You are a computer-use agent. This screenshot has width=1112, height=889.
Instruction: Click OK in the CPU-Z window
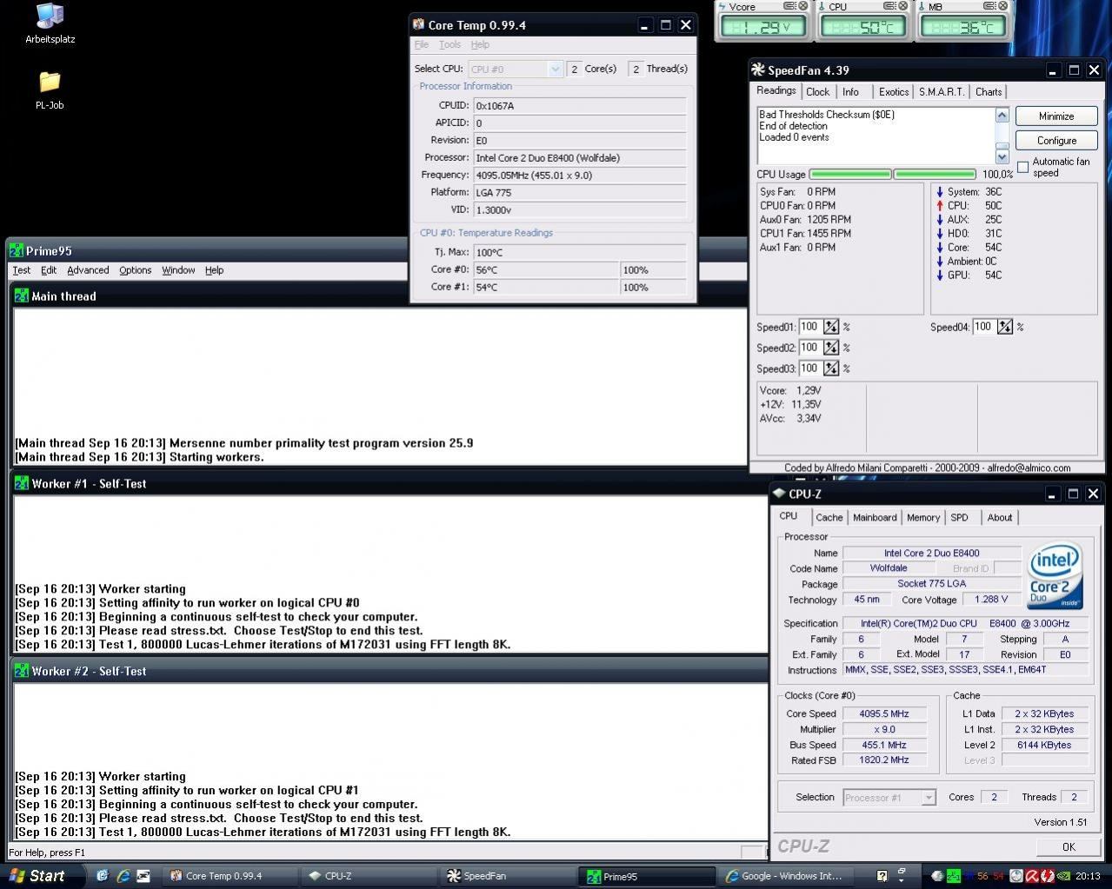pyautogui.click(x=1068, y=846)
